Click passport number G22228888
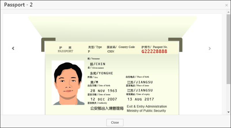 (x=154, y=51)
